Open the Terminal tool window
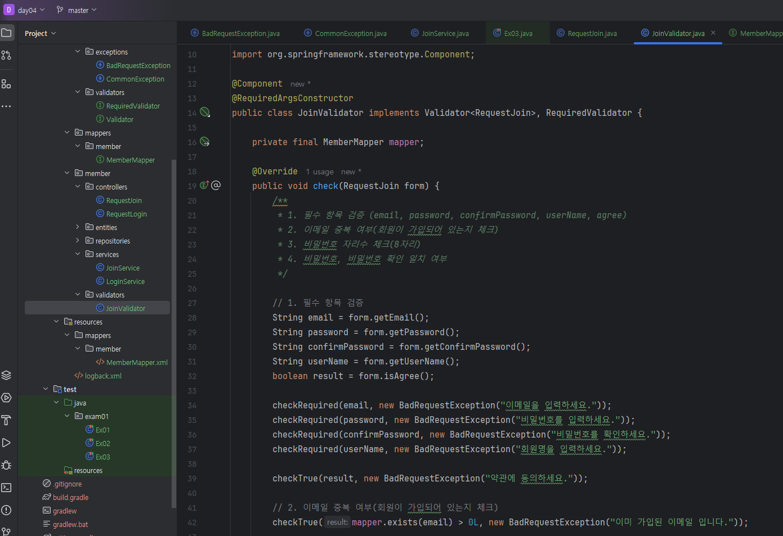The image size is (783, 536). pyautogui.click(x=6, y=488)
